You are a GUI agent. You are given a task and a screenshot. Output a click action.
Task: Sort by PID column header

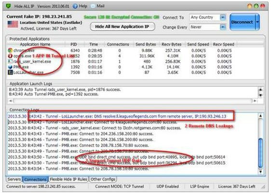pos(74,44)
